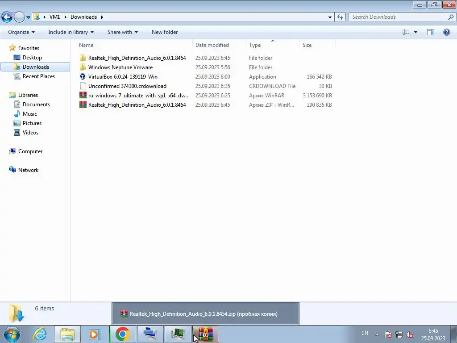Open the green monitor taskbar app

pos(178,334)
